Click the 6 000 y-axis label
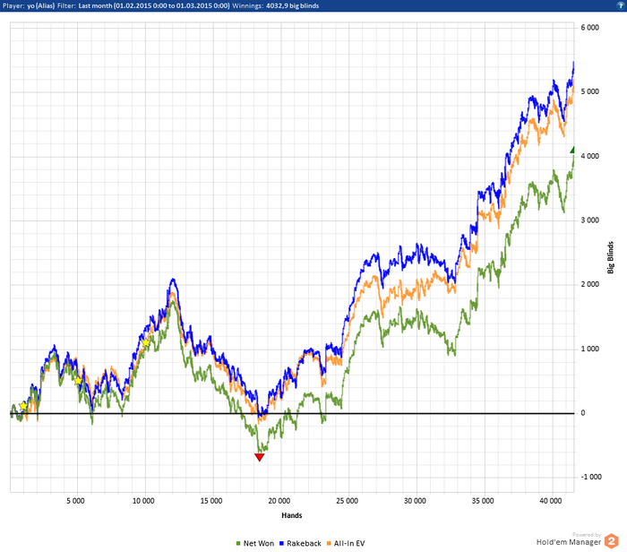 coord(589,28)
